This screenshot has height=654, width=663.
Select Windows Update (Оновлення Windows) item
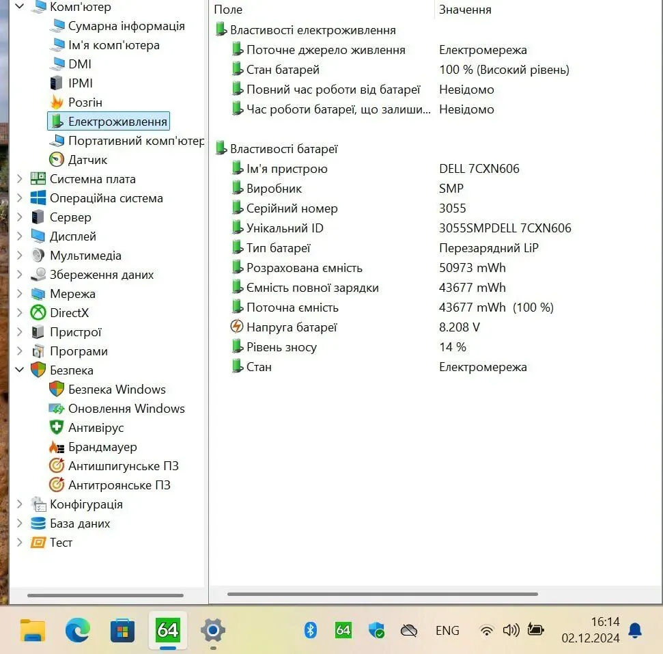coord(126,409)
